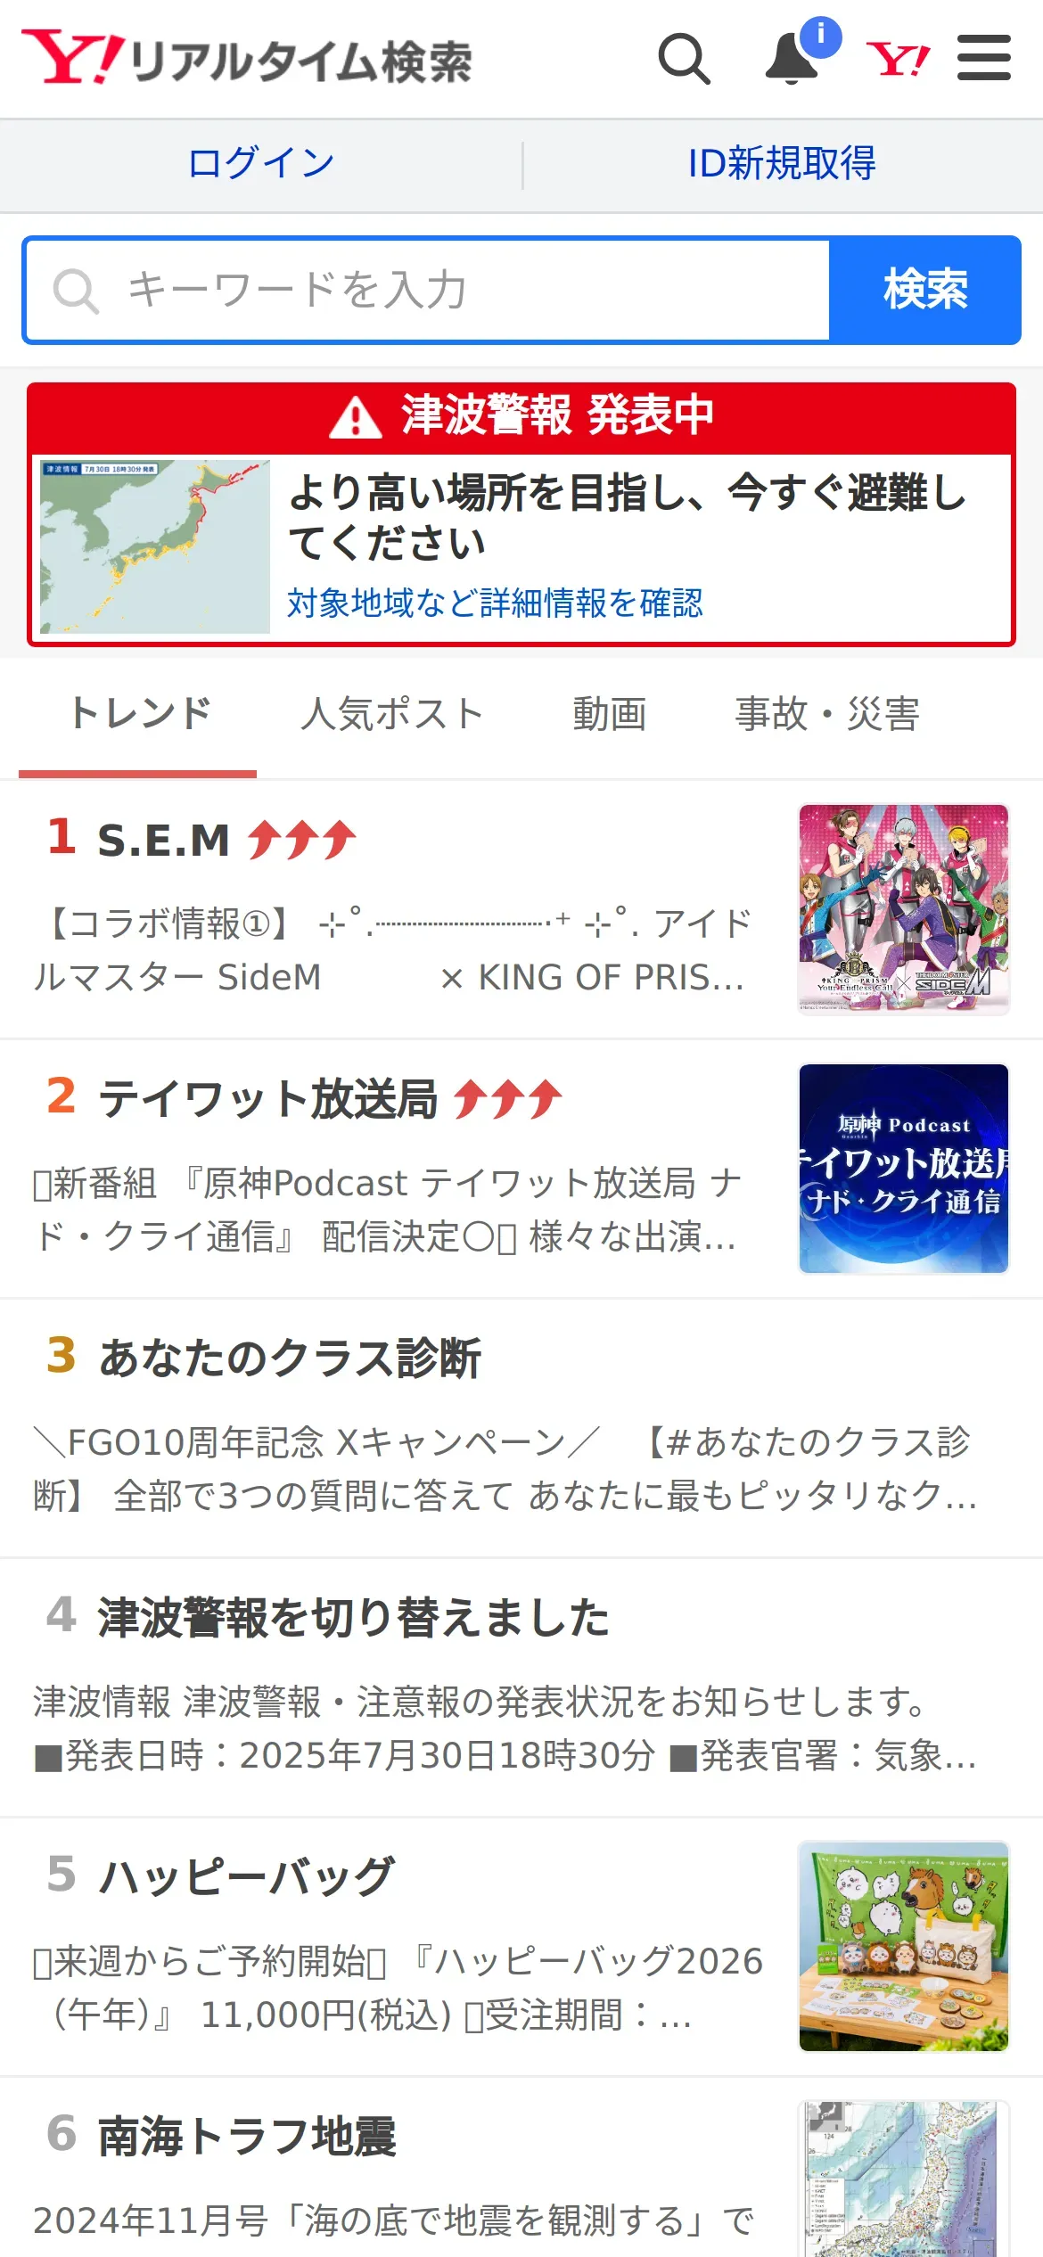
Task: Tap the magnifier search icon in header
Action: (x=685, y=59)
